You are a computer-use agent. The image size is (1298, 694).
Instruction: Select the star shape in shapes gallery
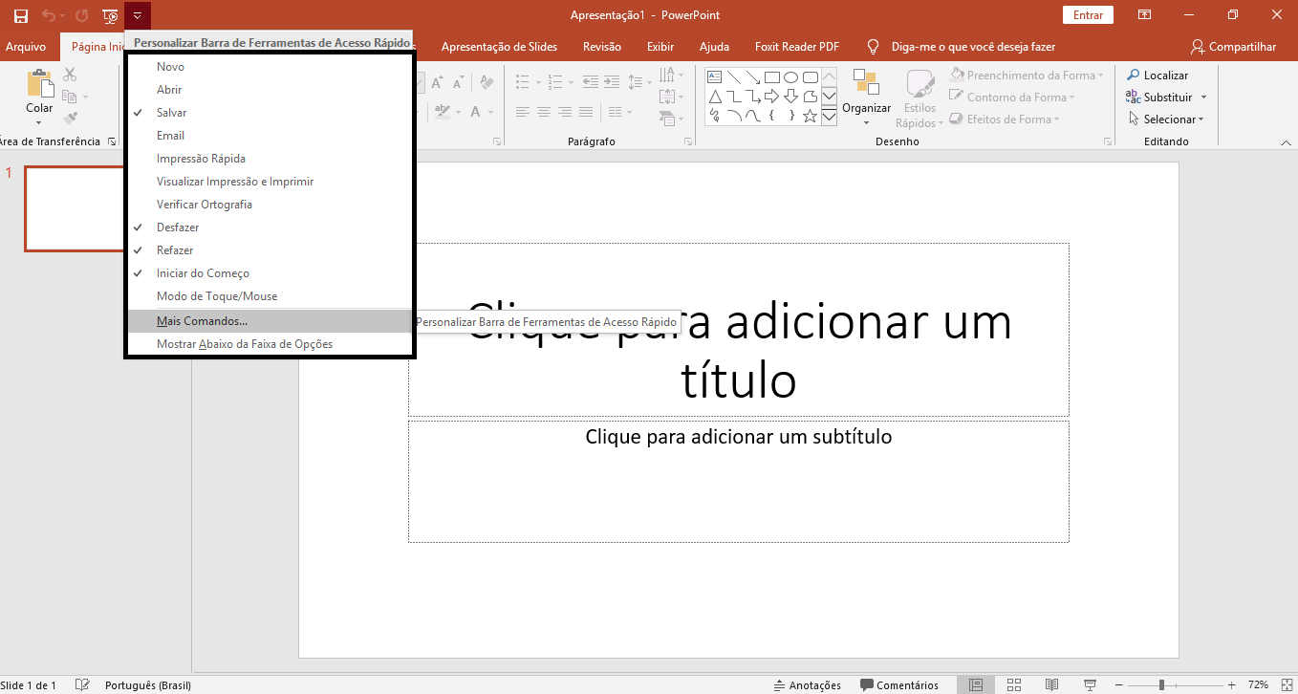(810, 117)
